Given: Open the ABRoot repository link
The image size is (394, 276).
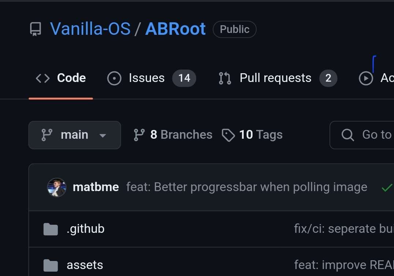Looking at the screenshot, I should point(176,29).
